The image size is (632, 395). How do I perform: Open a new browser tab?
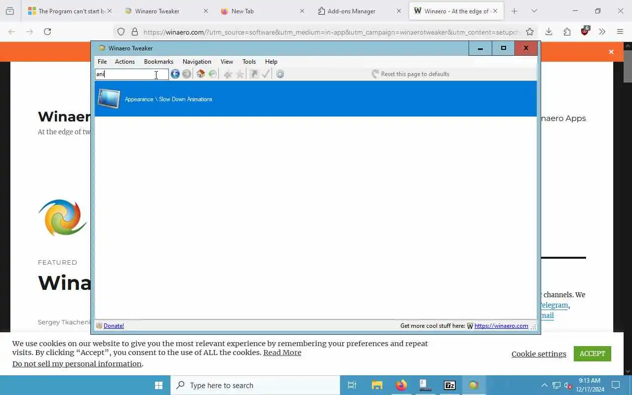514,11
